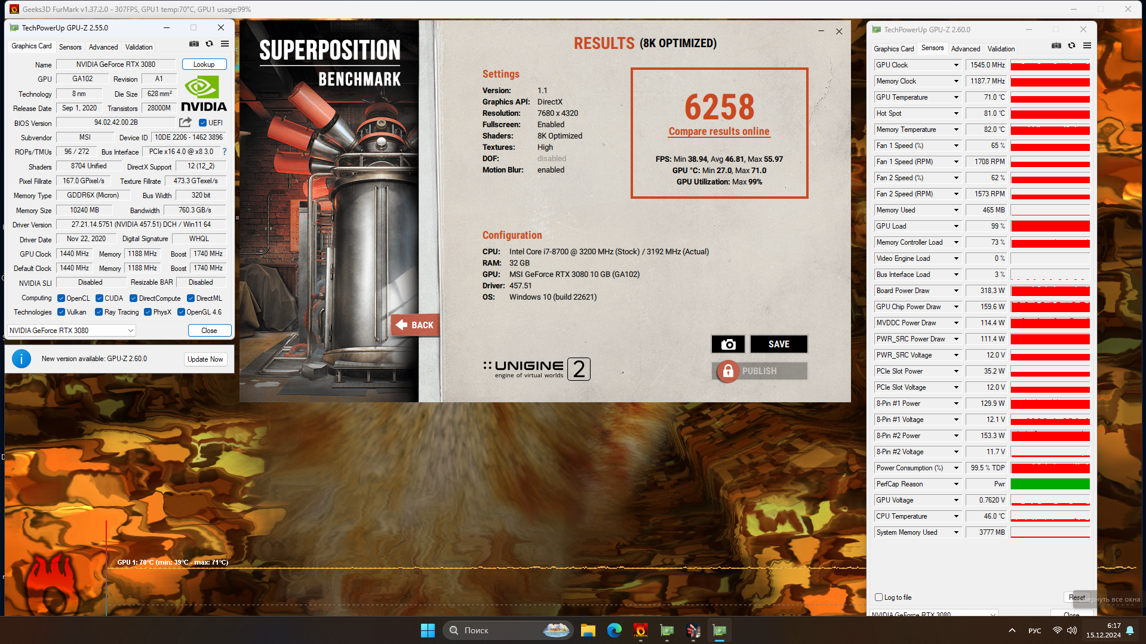
Task: Switch to Validation tab in GPU-Z 2.55.0
Action: point(139,47)
